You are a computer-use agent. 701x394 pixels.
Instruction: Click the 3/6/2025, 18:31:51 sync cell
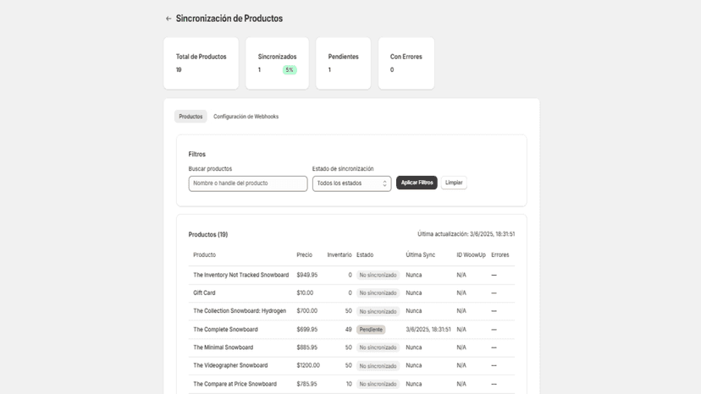click(x=428, y=330)
